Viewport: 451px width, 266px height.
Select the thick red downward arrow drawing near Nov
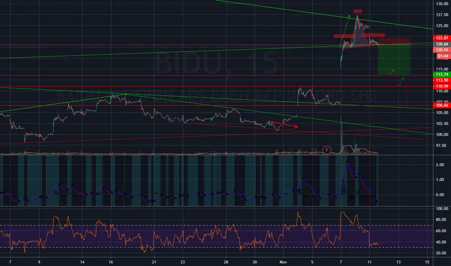coord(284,124)
